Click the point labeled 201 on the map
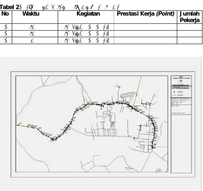 38,129
